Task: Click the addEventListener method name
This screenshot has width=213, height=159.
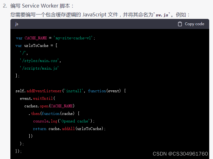Action: [x=44, y=91]
